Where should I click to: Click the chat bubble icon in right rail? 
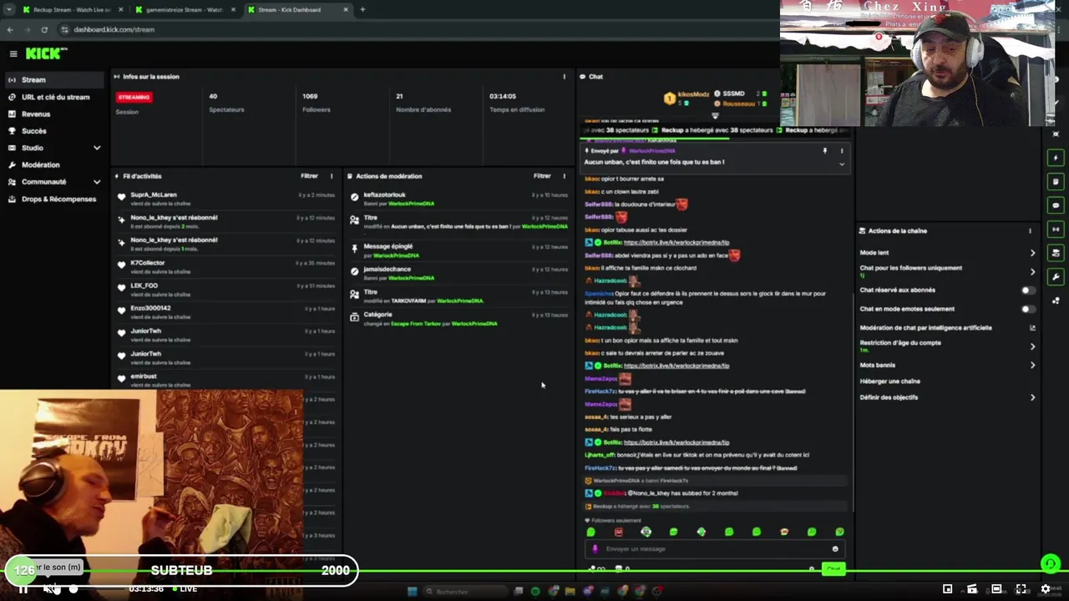click(x=1056, y=205)
